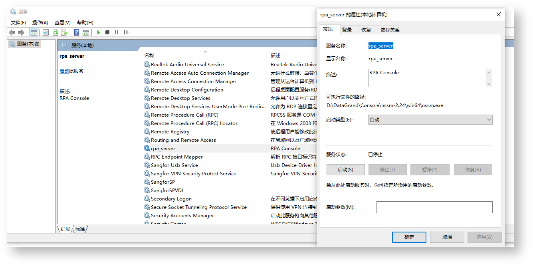Viewport: 533px width, 266px height.
Task: Select Sangfor VPN Security Protect Service row
Action: (230, 173)
